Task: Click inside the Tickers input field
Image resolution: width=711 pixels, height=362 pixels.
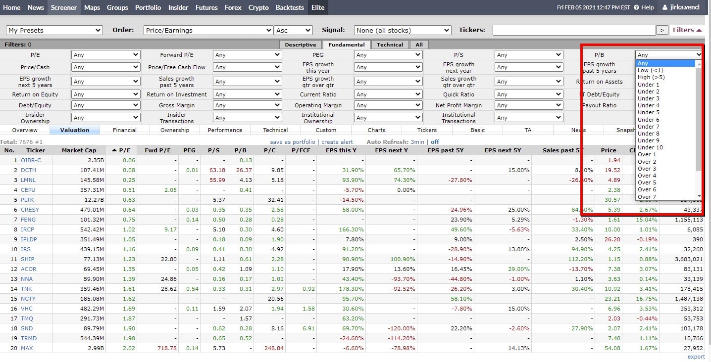Action: [x=574, y=30]
